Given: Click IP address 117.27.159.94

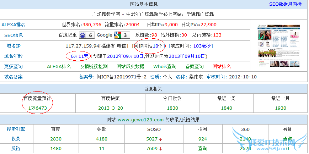Looking at the screenshot, I should [x=82, y=46].
